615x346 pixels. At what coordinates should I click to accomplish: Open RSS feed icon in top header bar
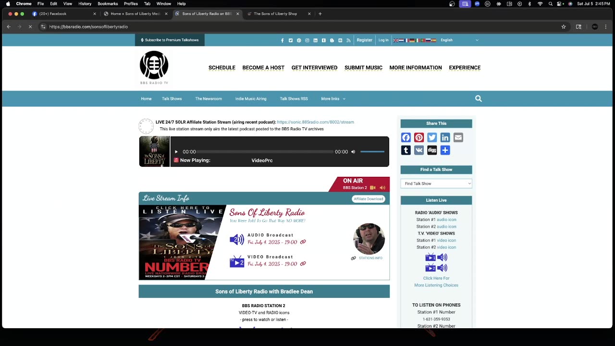[348, 40]
